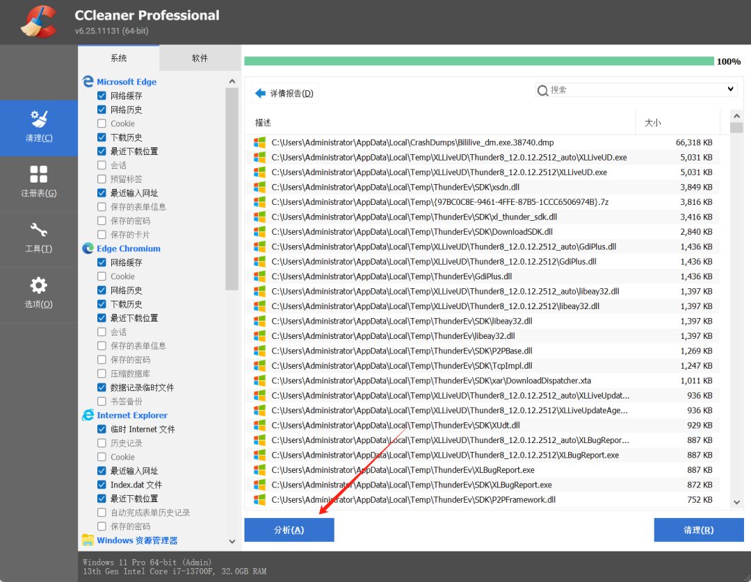Image resolution: width=751 pixels, height=582 pixels.
Task: Enable Microsoft Edge Cookie checkbox
Action: (x=102, y=124)
